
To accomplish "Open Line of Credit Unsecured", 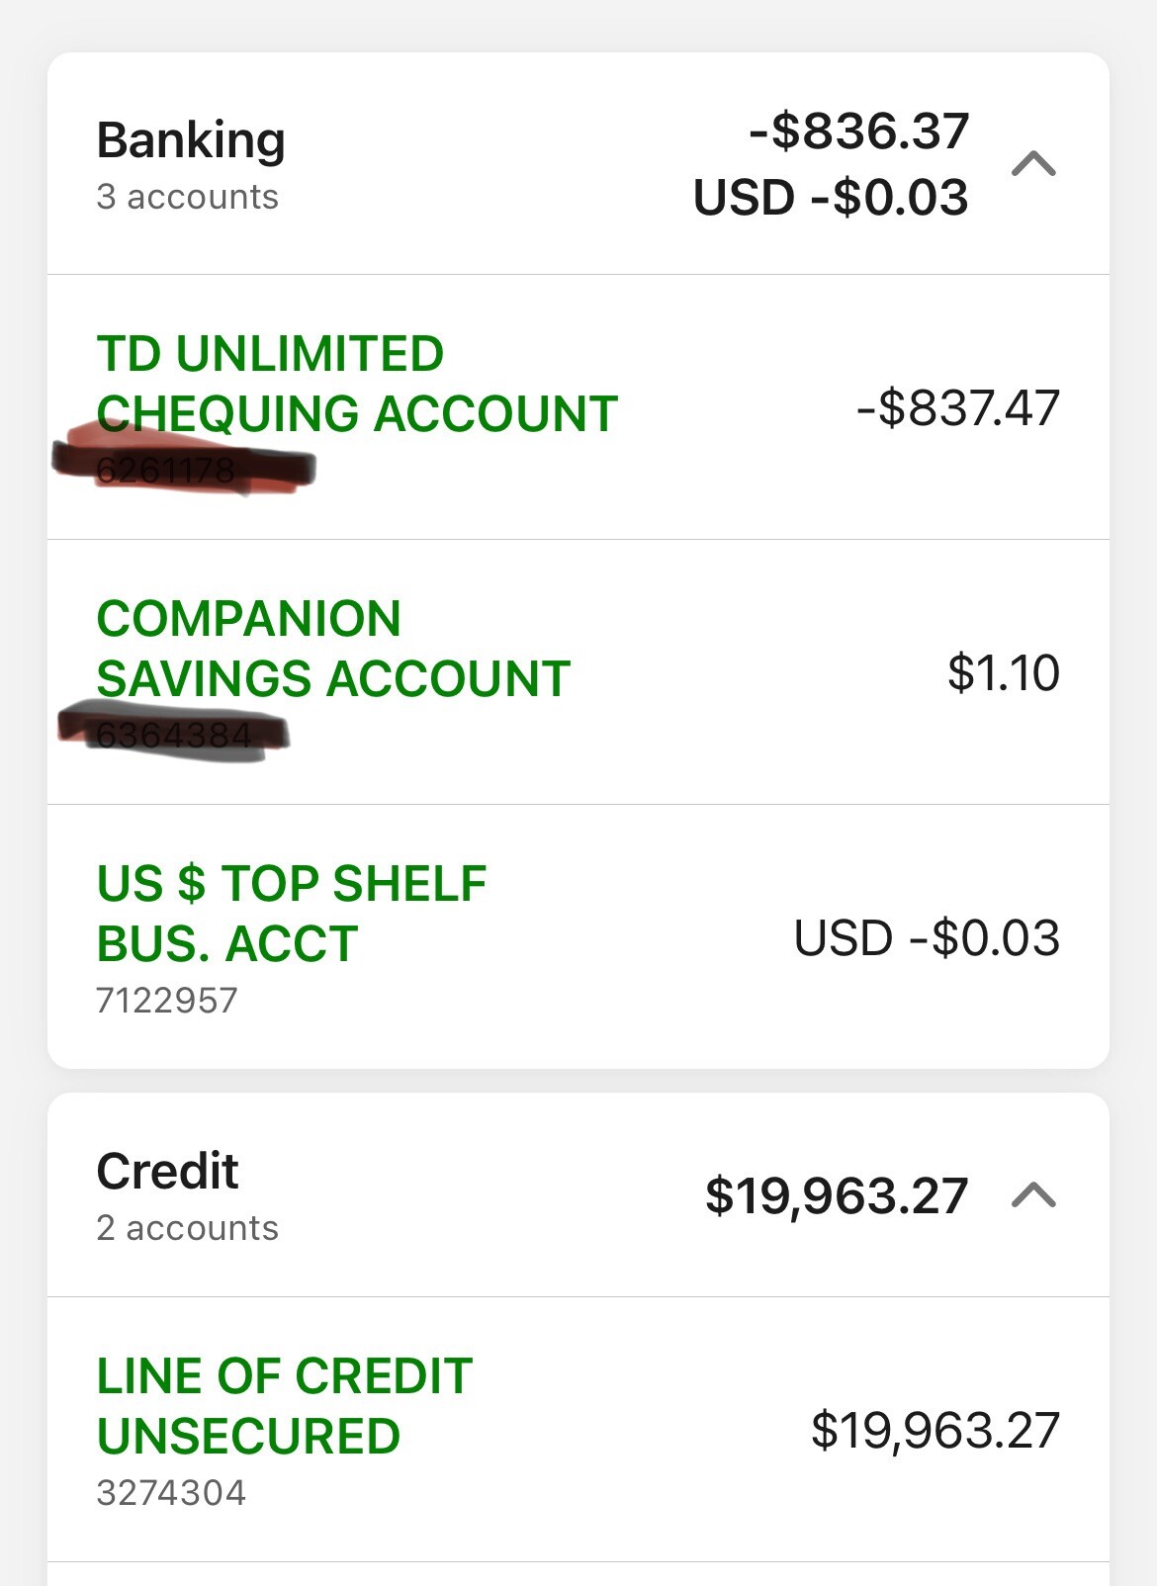I will point(285,1406).
